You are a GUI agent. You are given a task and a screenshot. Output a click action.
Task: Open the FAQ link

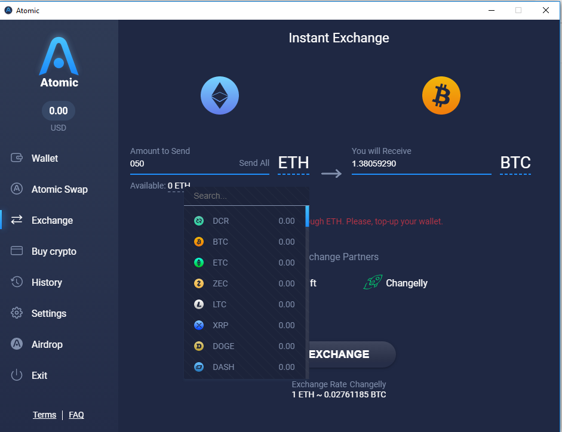coord(76,415)
